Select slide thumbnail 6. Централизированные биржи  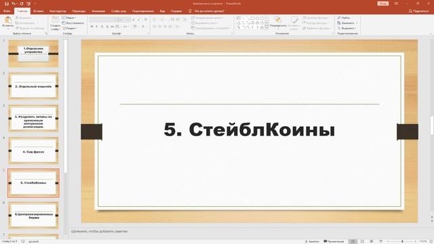click(33, 216)
